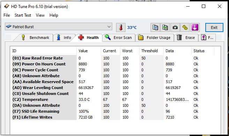Click the Worst column header

point(130,51)
